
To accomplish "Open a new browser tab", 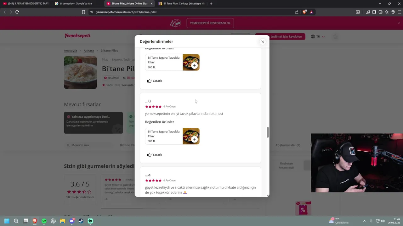I will click(x=211, y=4).
